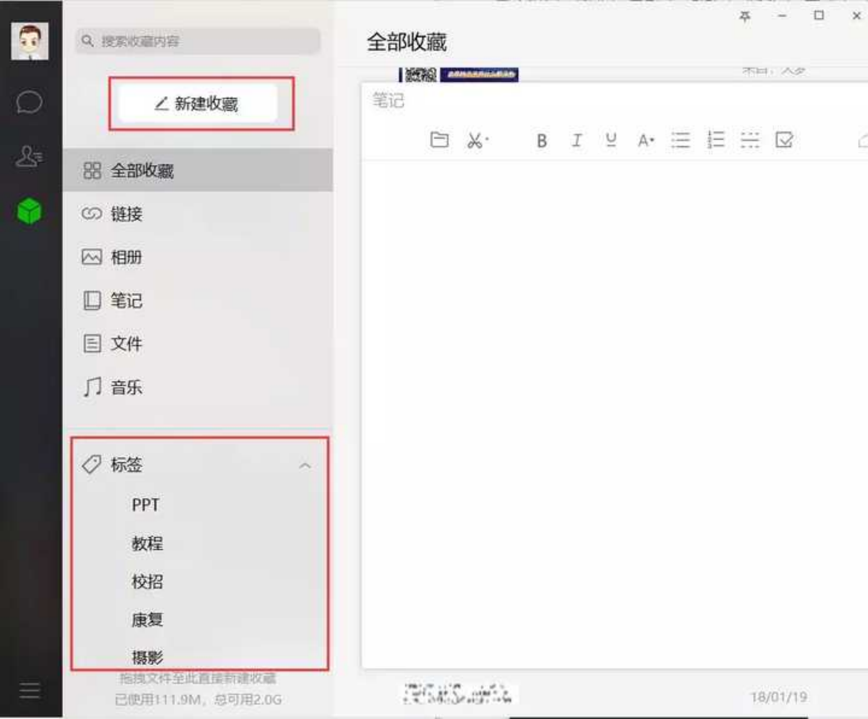Select 全部收藏 category
The height and width of the screenshot is (719, 868).
[x=198, y=170]
